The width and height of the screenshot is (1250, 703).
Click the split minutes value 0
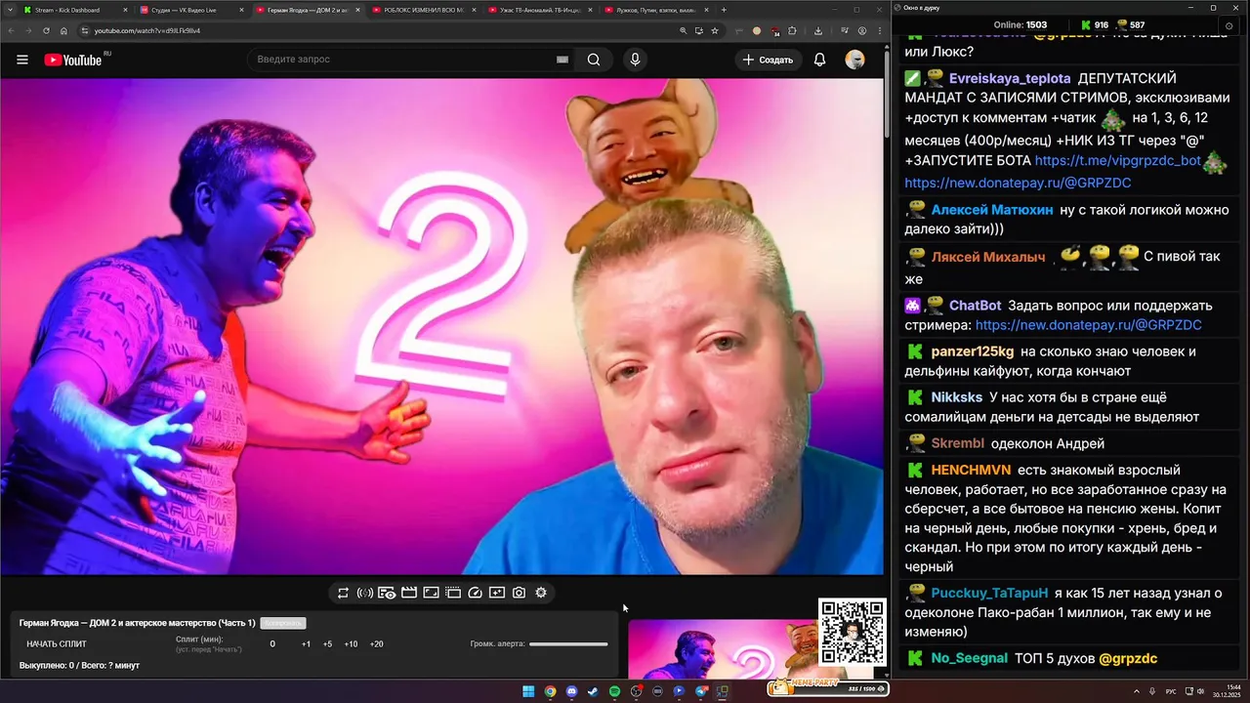tap(272, 644)
